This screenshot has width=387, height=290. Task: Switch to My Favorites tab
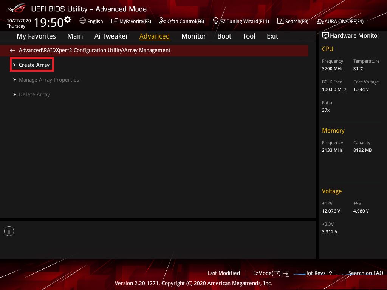pos(36,36)
